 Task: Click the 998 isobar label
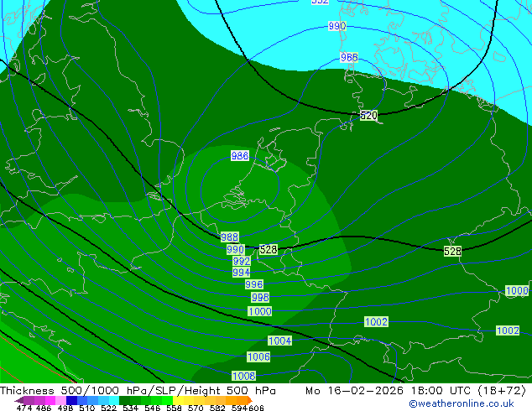coord(260,298)
